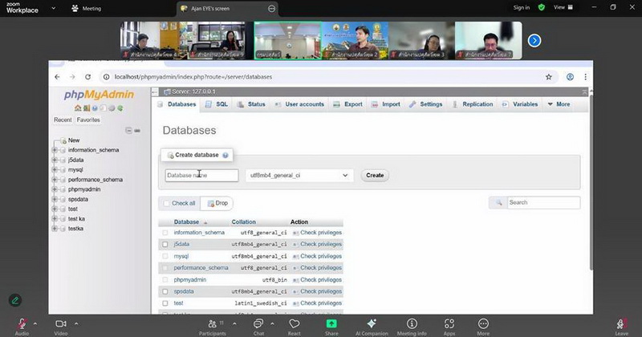Screen dimensions: 642x337
Task: Tick the Check all checkbox
Action: point(166,203)
